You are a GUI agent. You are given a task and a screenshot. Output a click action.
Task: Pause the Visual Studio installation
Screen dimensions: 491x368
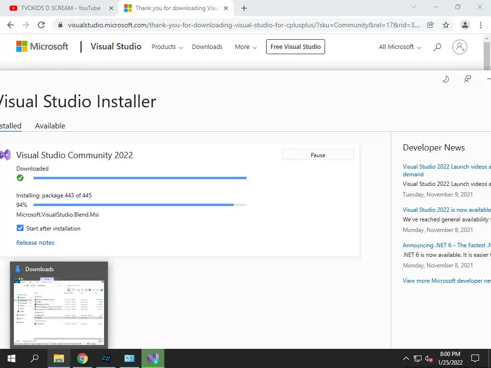click(318, 155)
